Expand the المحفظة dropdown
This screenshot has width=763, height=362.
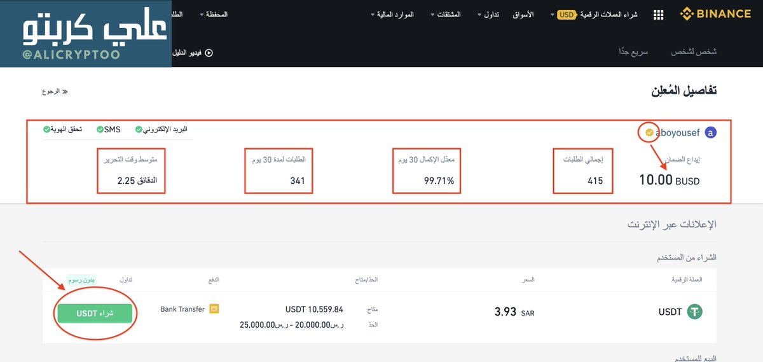(214, 14)
